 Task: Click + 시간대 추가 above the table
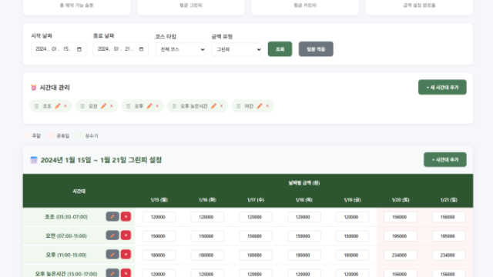point(445,160)
